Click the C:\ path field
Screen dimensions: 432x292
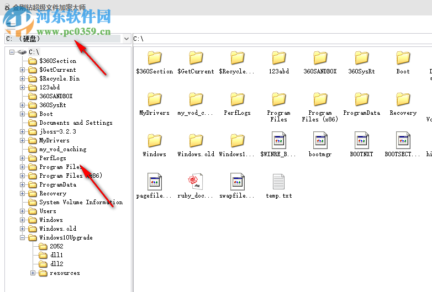tap(282, 39)
